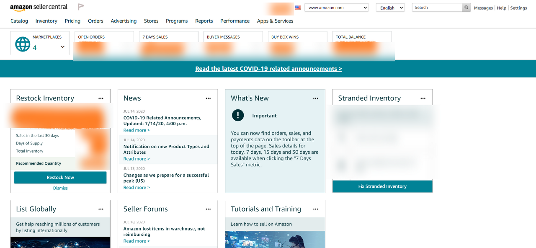Click the Recommended Quantity label
Screen dimensions: 536x248
[39, 163]
